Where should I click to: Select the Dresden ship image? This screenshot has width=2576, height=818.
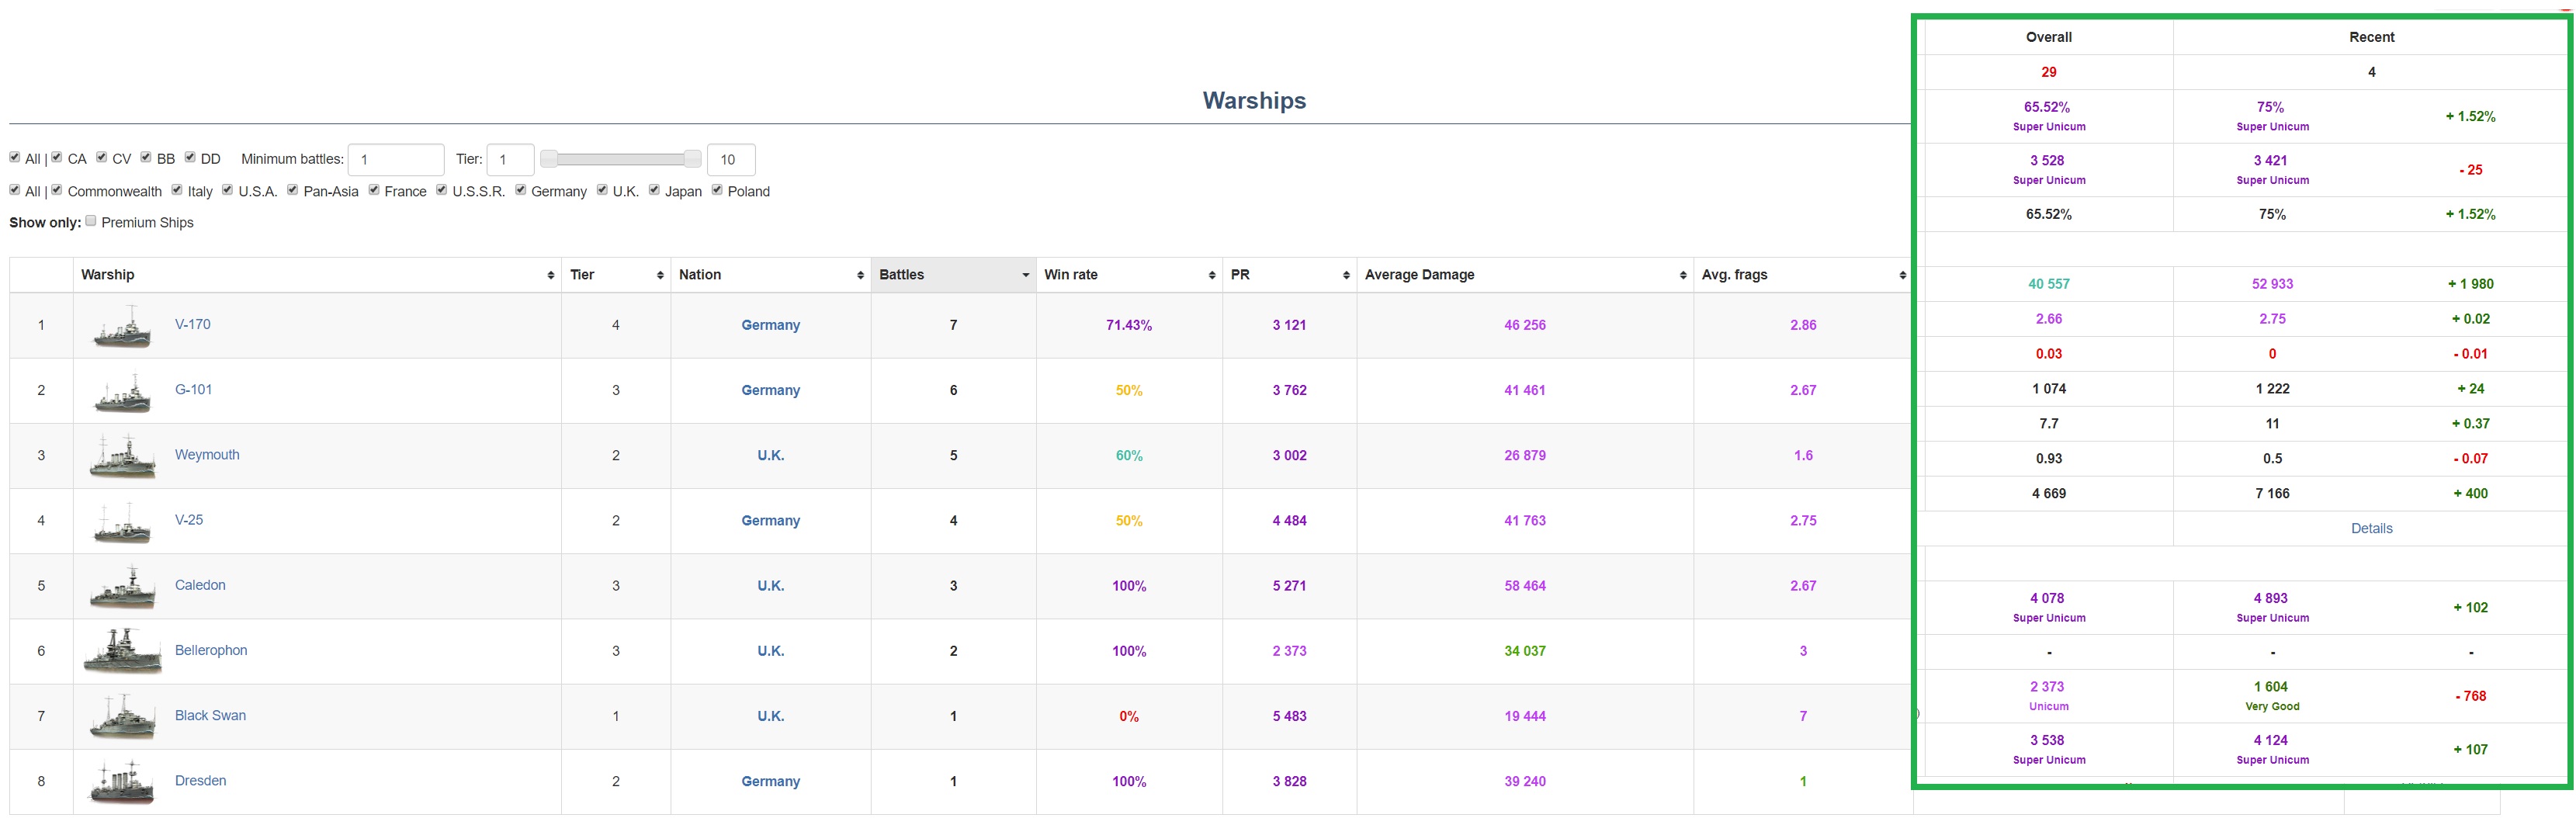[122, 782]
